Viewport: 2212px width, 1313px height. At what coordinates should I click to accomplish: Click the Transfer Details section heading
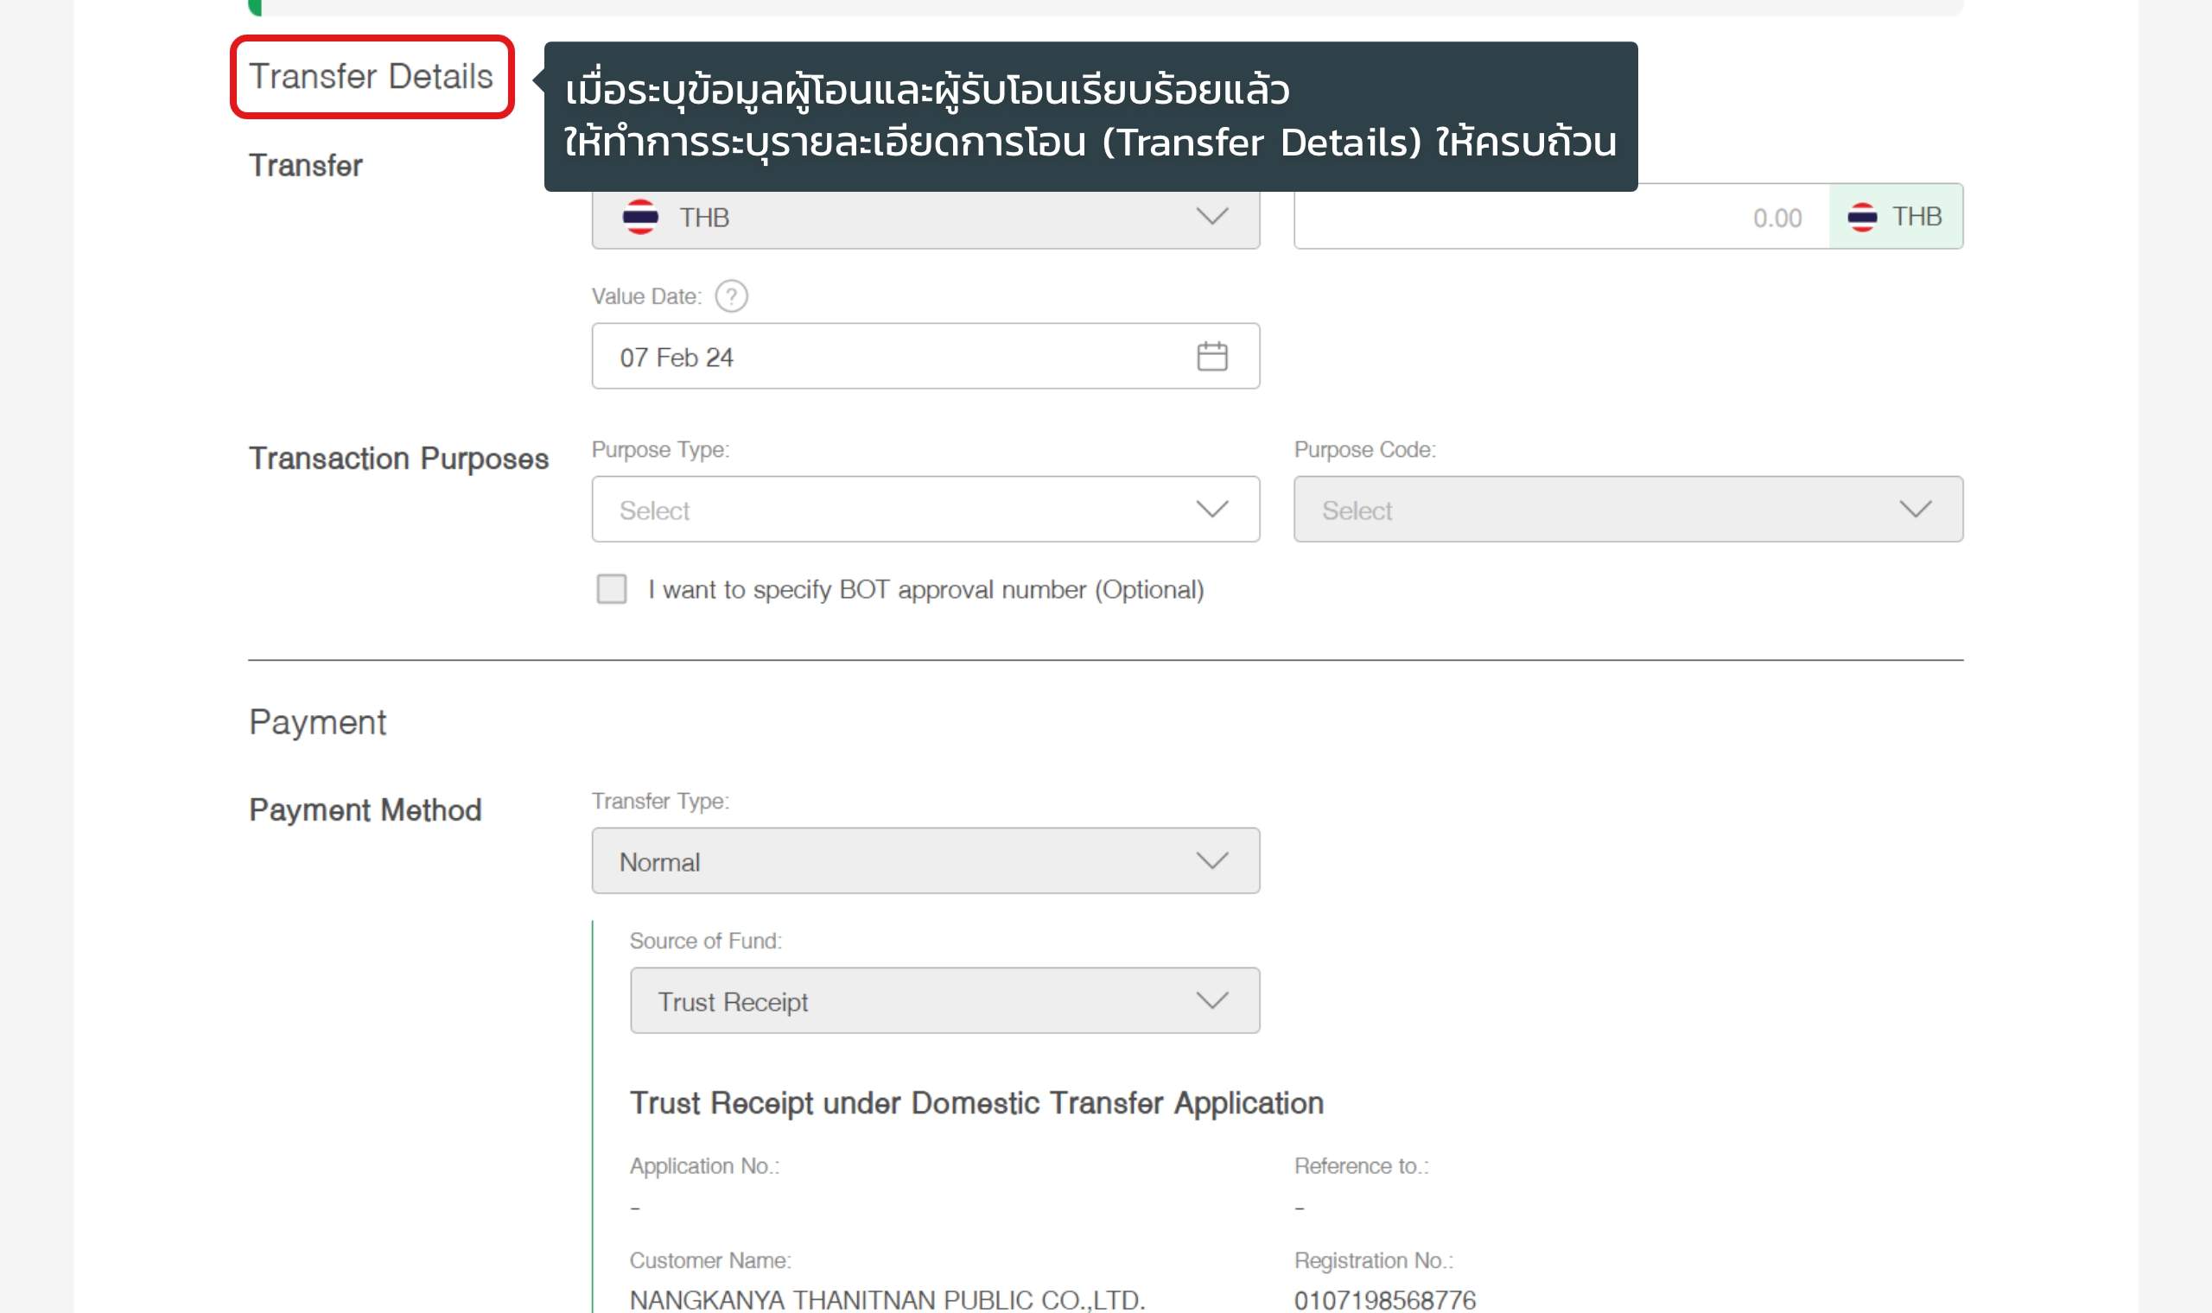pos(371,77)
